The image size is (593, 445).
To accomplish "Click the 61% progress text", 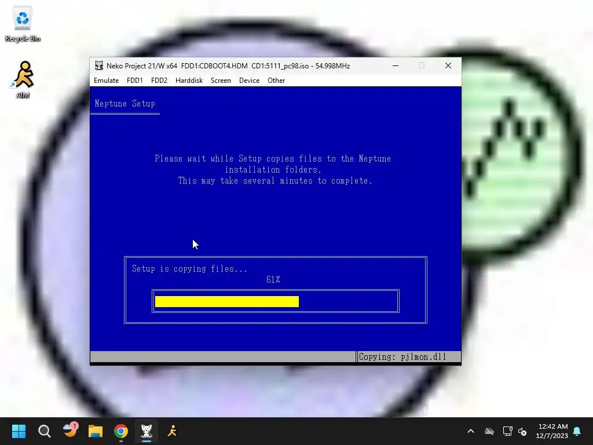I will (273, 280).
